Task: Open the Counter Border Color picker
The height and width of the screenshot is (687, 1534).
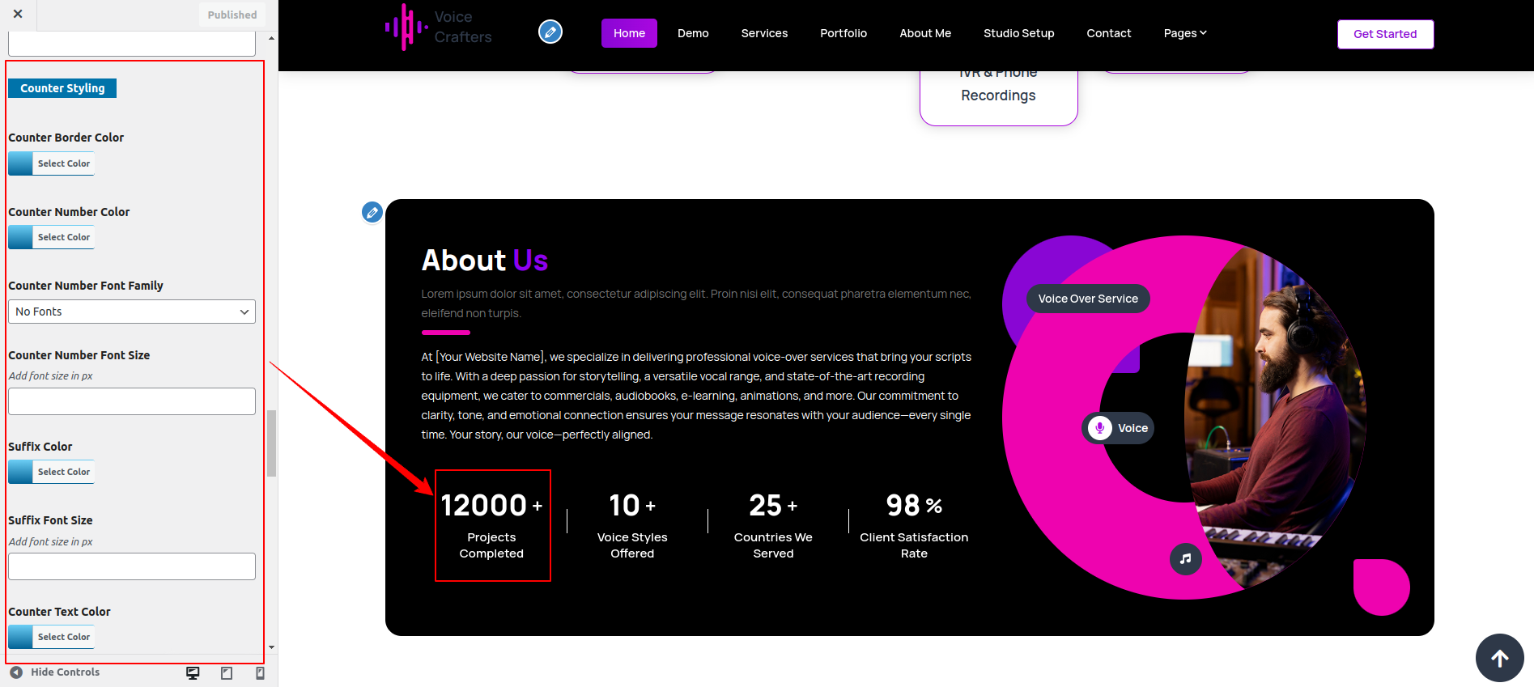Action: (x=52, y=163)
